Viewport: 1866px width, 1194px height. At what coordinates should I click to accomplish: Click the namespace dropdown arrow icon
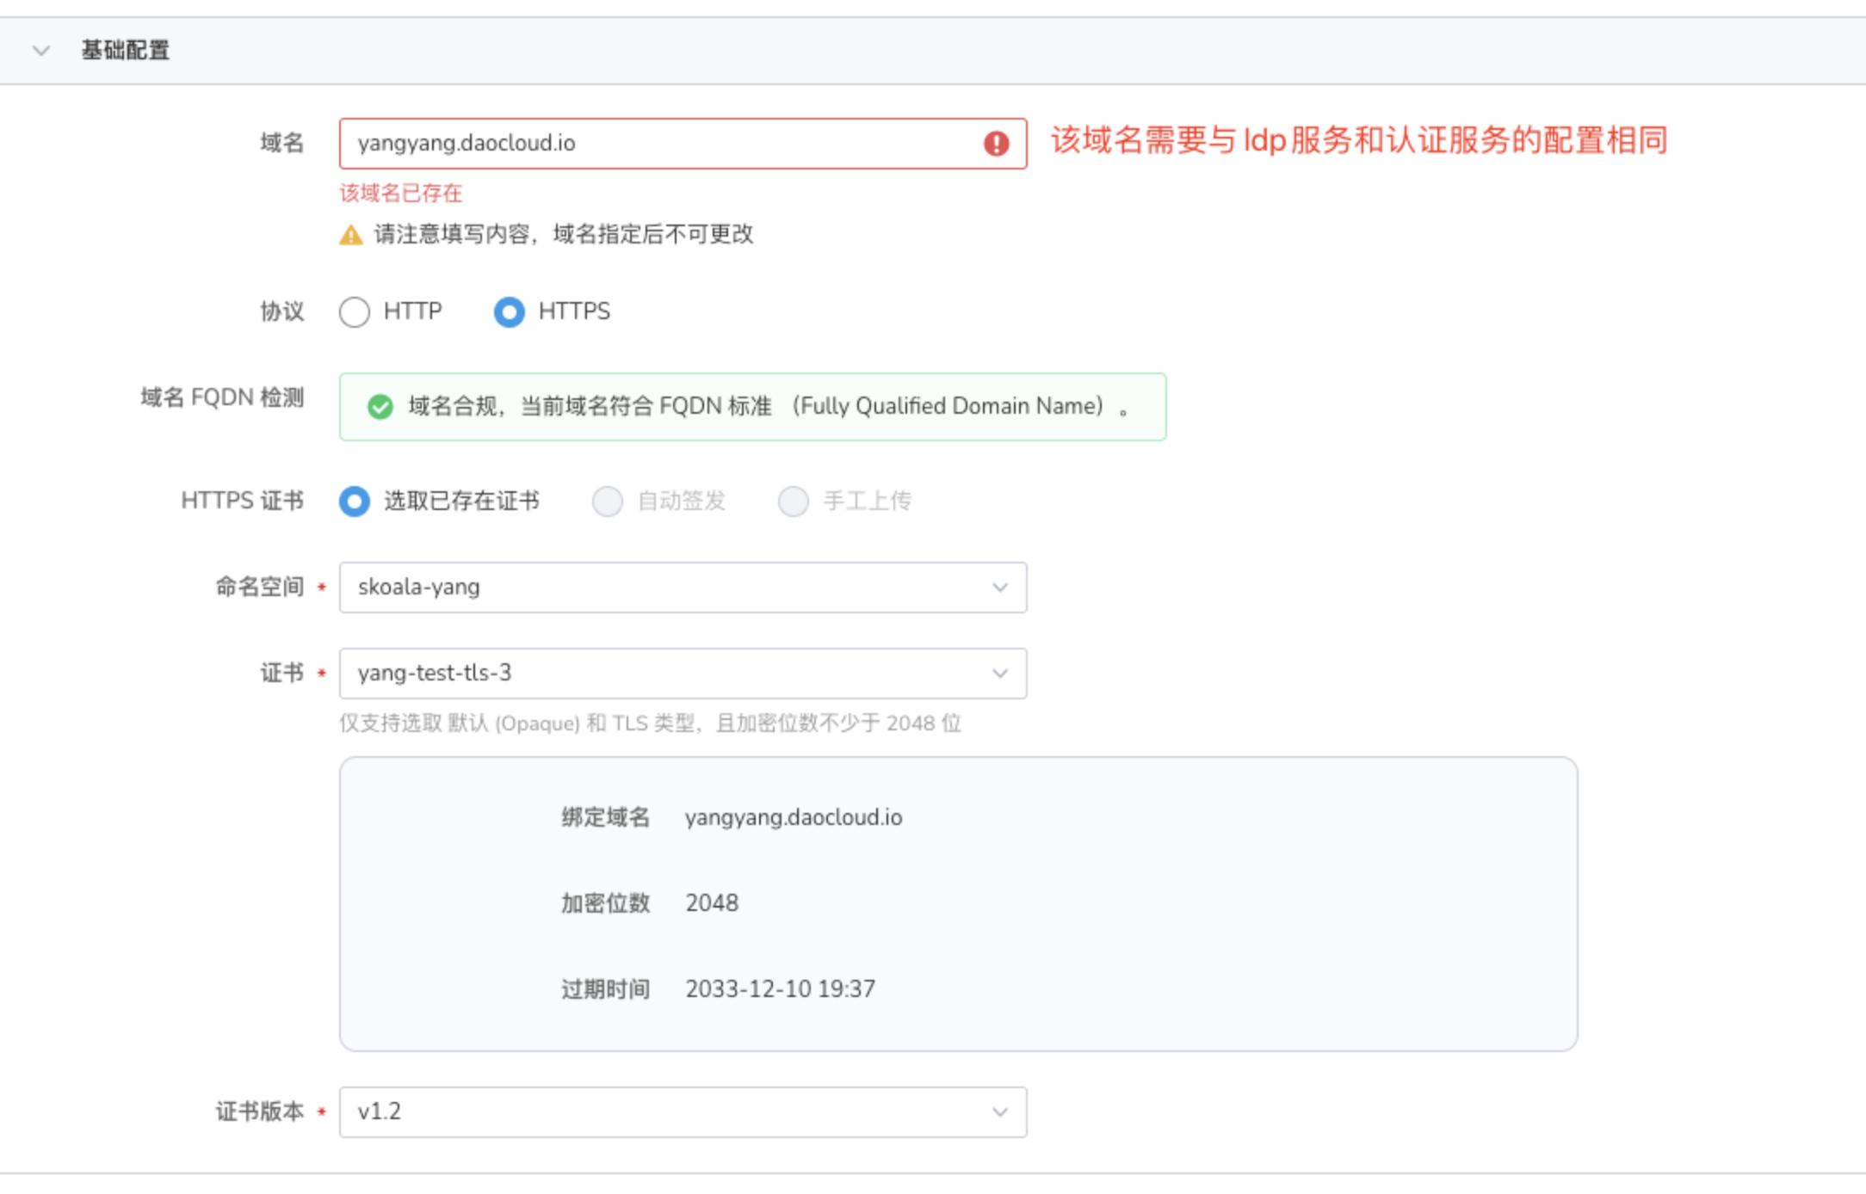(999, 588)
